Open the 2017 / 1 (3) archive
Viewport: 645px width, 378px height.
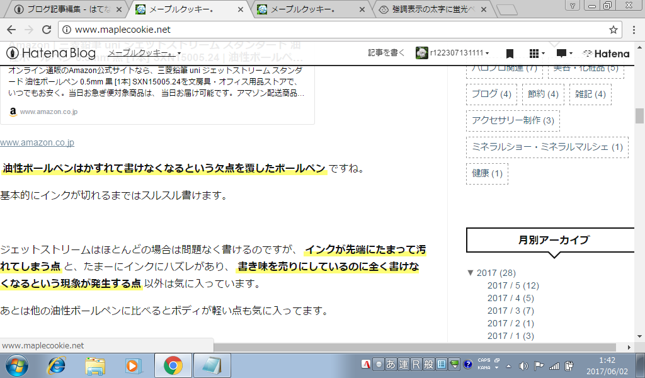[510, 336]
